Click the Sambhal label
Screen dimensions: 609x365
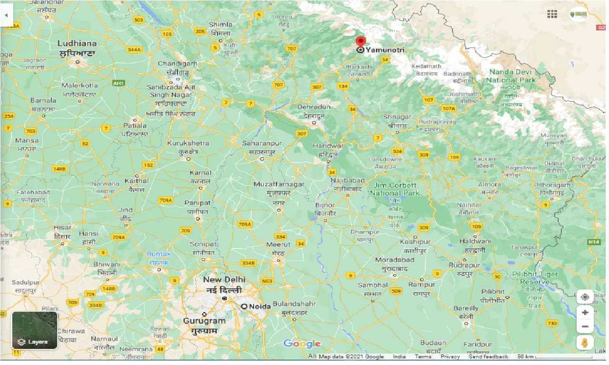coord(373,289)
